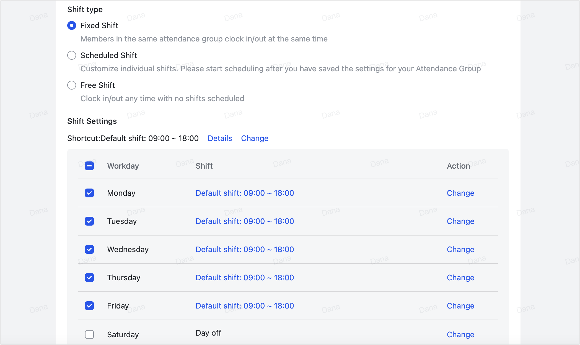
Task: Click the 'Shortcut:Default shift: 09:00 ~ 18:00' text
Action: pyautogui.click(x=133, y=138)
